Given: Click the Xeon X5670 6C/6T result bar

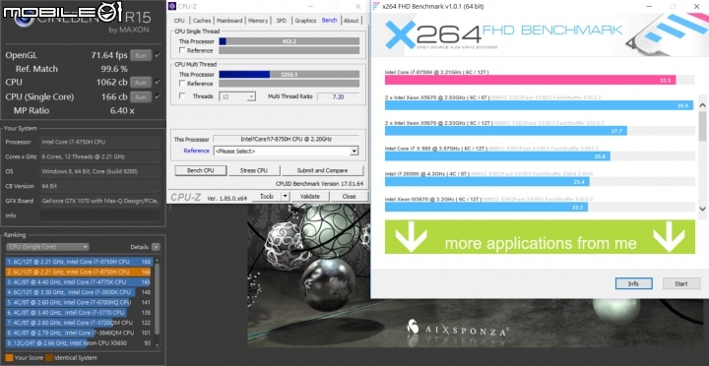Looking at the screenshot, I should [x=539, y=105].
